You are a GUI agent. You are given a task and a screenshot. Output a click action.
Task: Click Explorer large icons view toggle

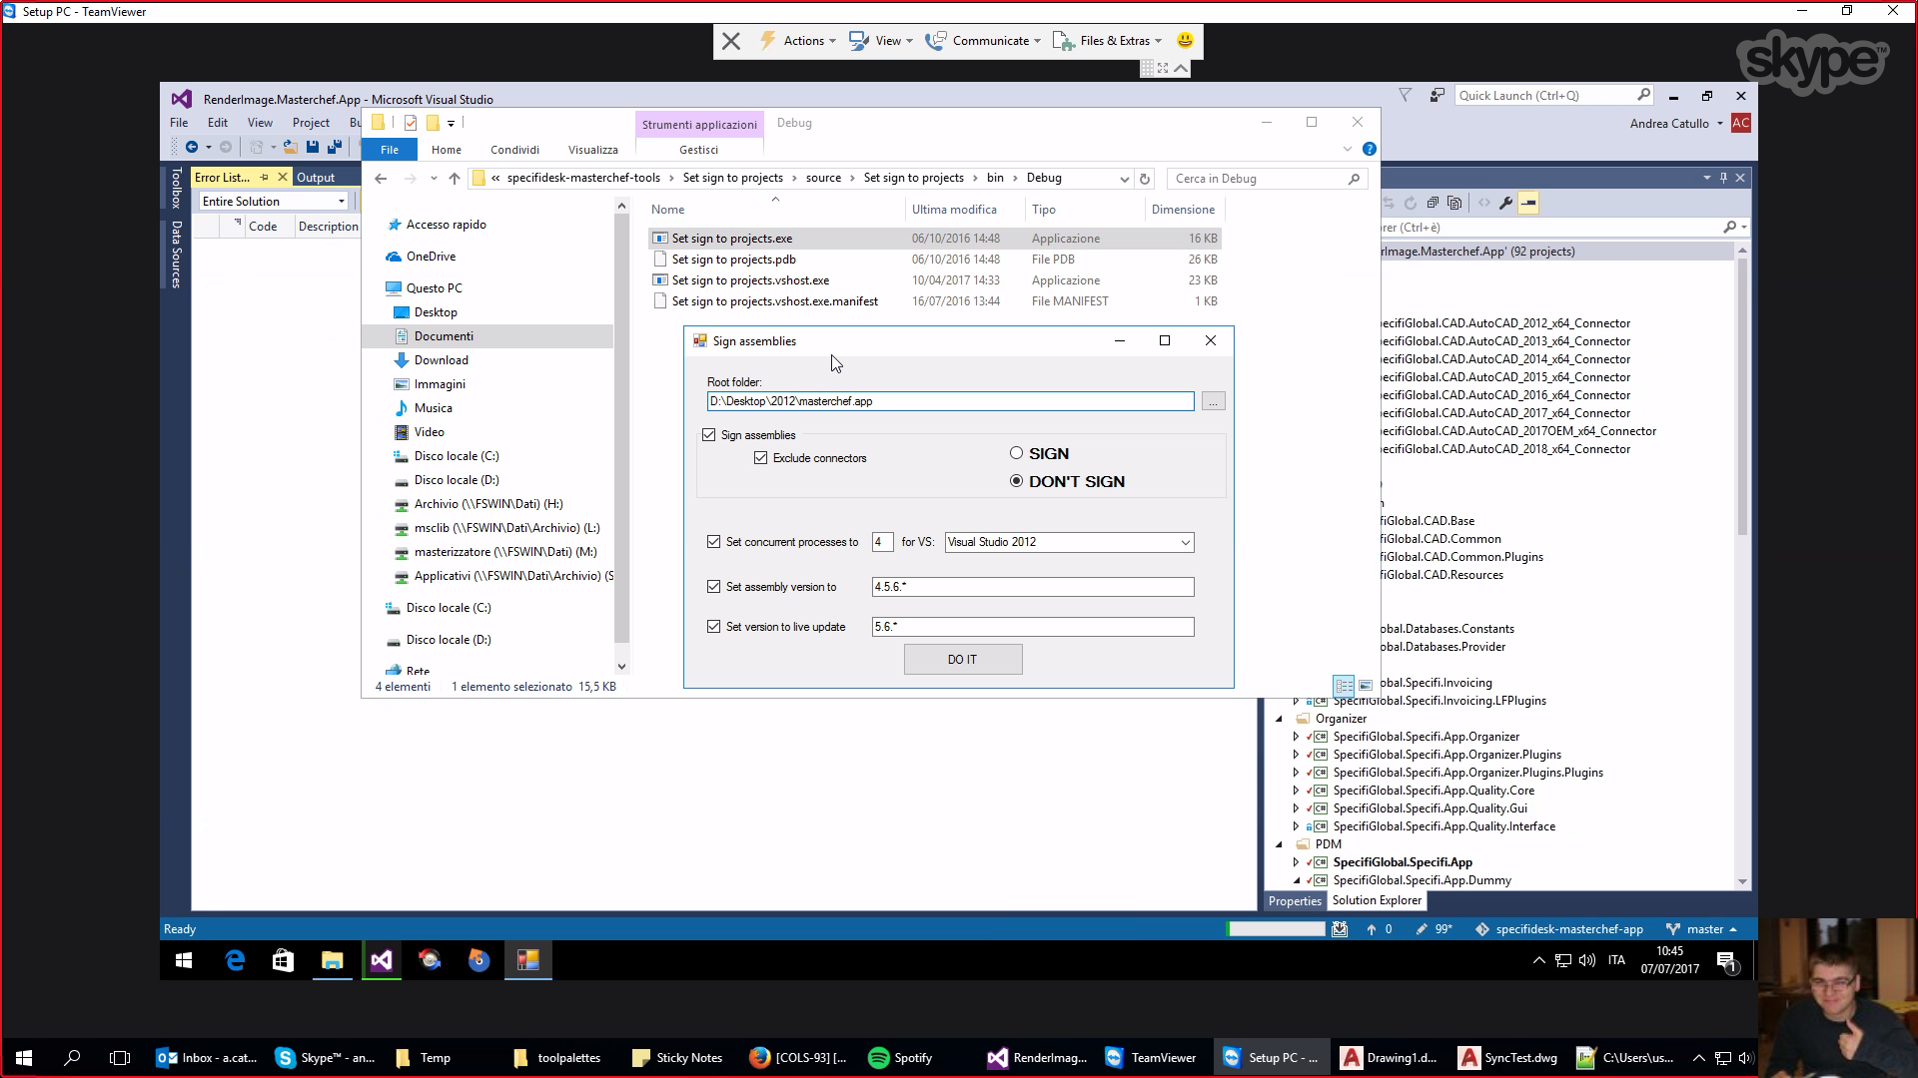pyautogui.click(x=1366, y=686)
